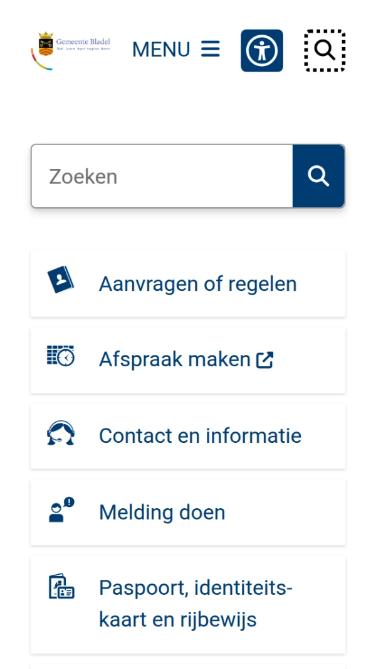Click the Gemeente Bladel logo

click(71, 50)
